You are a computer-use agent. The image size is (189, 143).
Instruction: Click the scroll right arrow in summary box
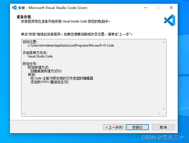pos(159,114)
